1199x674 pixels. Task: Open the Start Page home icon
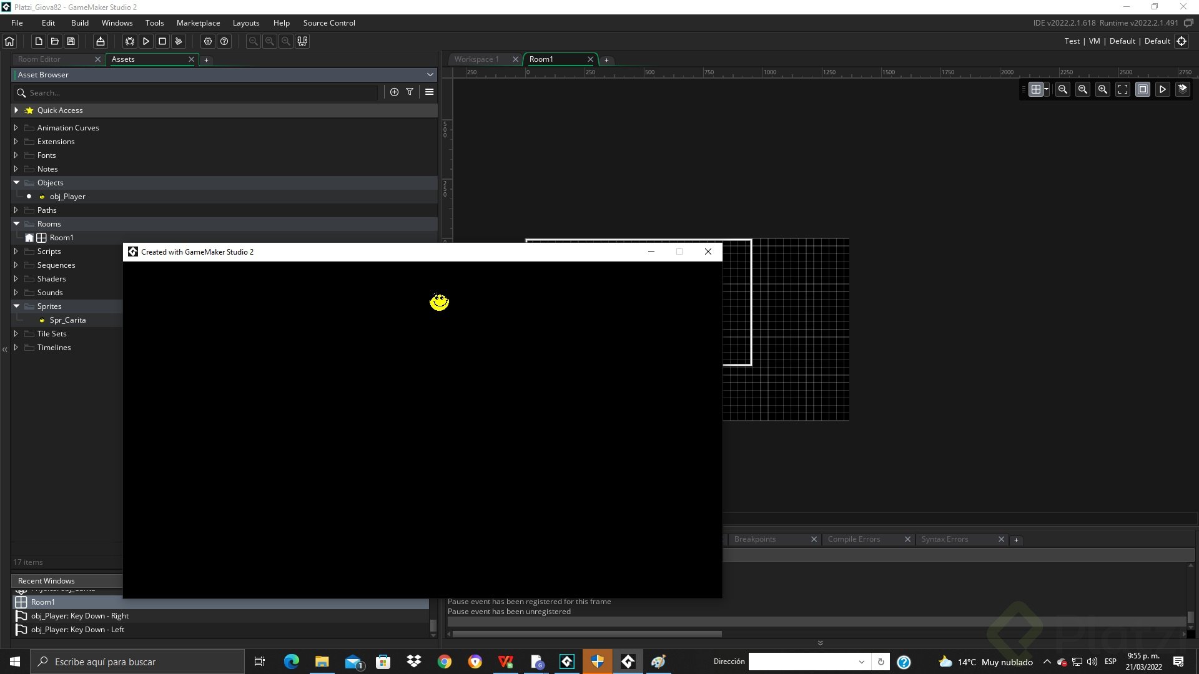9,41
